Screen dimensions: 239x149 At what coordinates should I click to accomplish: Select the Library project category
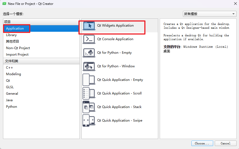click(x=41, y=35)
